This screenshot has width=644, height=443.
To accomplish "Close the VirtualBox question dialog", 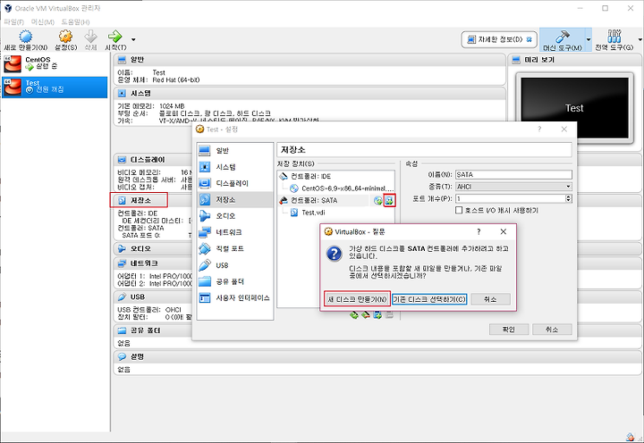I will 503,231.
